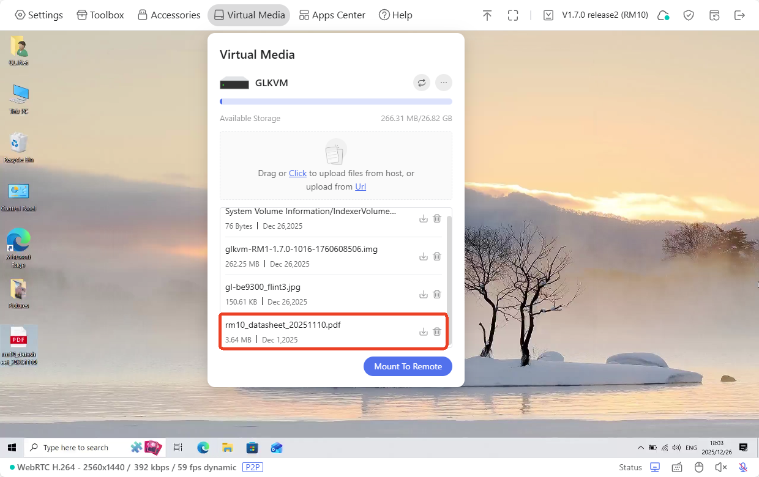Click the Mount To Remote button
This screenshot has width=759, height=477.
point(408,366)
